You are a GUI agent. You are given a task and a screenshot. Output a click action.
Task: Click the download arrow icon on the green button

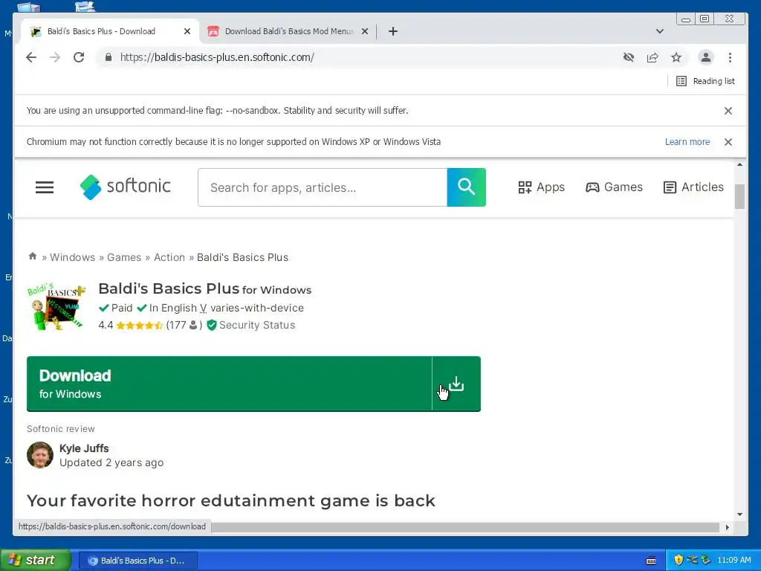[x=456, y=384]
